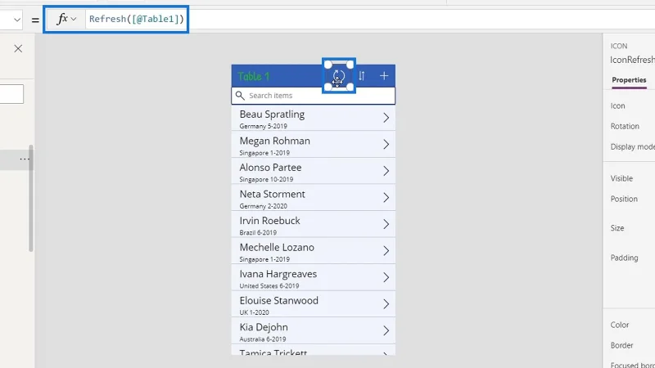Click the UK 1-2020 subtitle
Viewport: 655px width, 368px height.
click(254, 312)
